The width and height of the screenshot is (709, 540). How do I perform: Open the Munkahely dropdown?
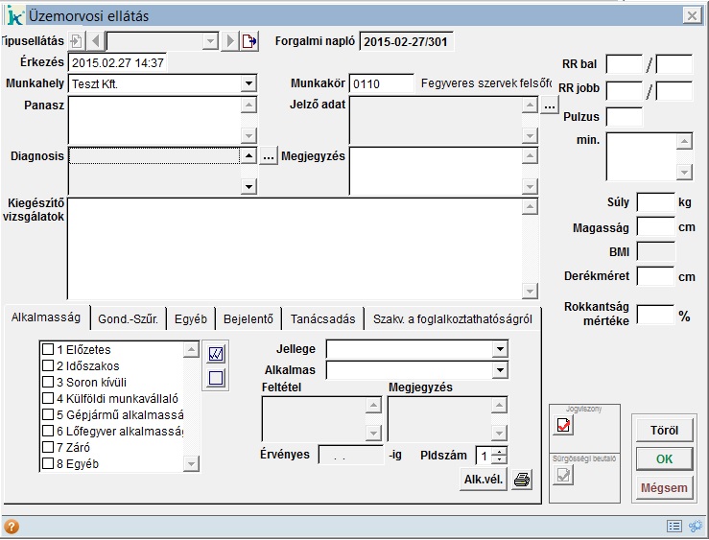click(x=248, y=84)
